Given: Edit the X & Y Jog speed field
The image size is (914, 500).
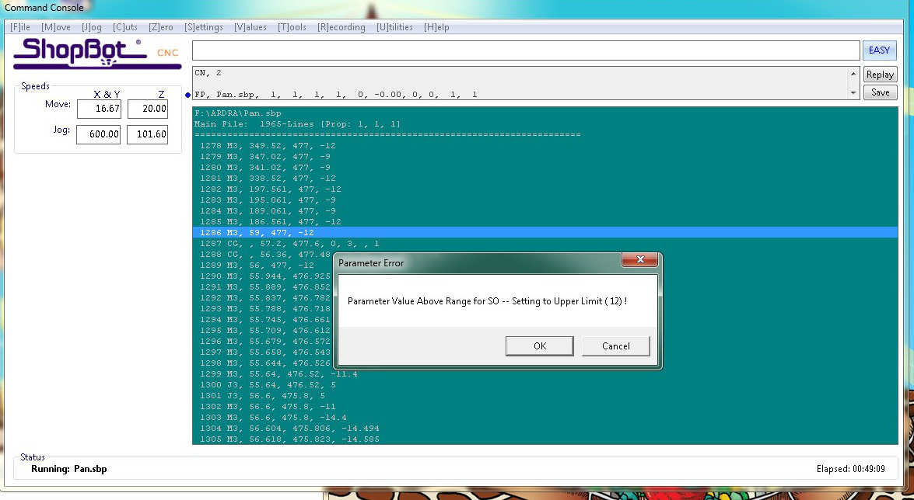Looking at the screenshot, I should coord(99,134).
